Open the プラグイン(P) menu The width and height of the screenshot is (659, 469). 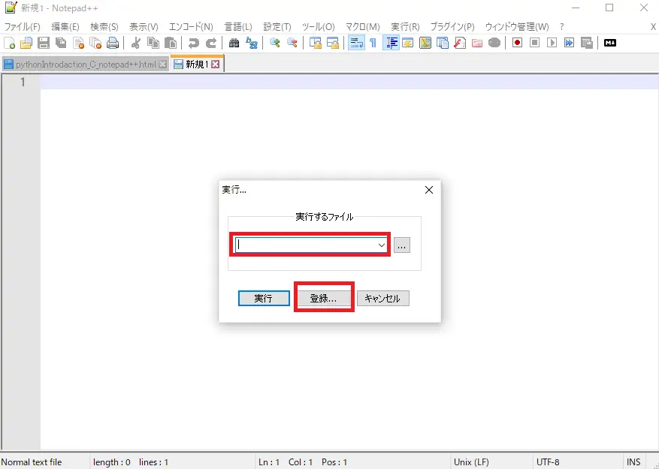(452, 27)
